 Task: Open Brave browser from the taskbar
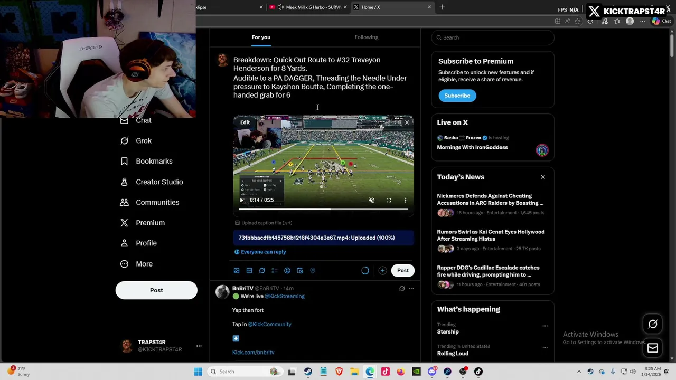(339, 372)
